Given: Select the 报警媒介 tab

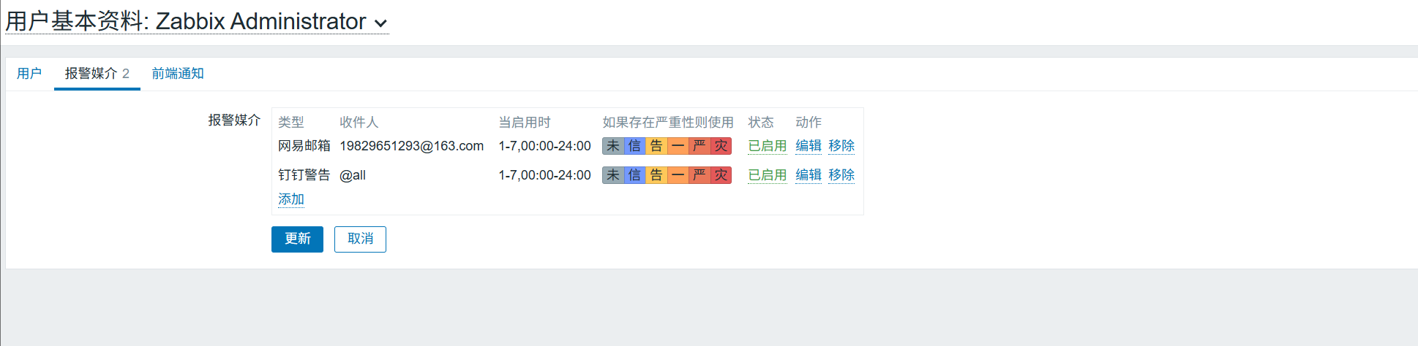Looking at the screenshot, I should point(97,74).
